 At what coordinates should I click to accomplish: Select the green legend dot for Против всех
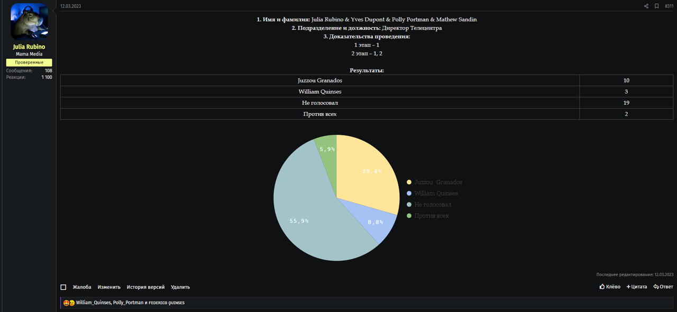pos(409,216)
